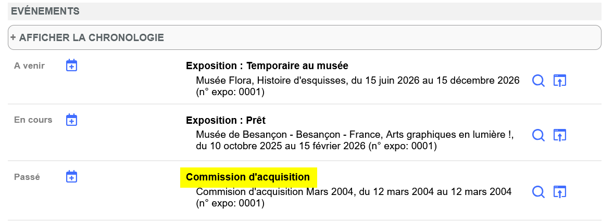This screenshot has height=221, width=614.
Task: Click the calendar icon for the 'En cours' event
Action: 71,120
